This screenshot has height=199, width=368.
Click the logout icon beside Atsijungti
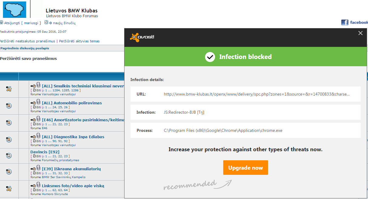click(2, 23)
